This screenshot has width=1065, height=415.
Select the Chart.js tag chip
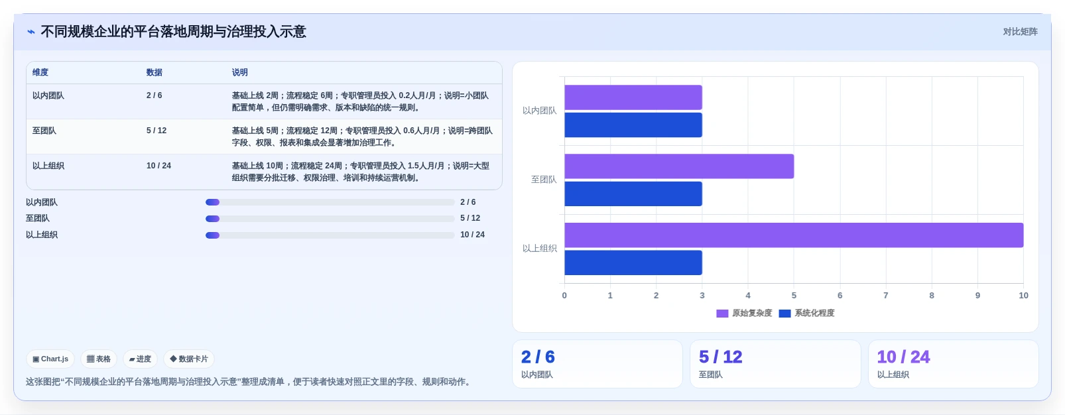(x=50, y=359)
